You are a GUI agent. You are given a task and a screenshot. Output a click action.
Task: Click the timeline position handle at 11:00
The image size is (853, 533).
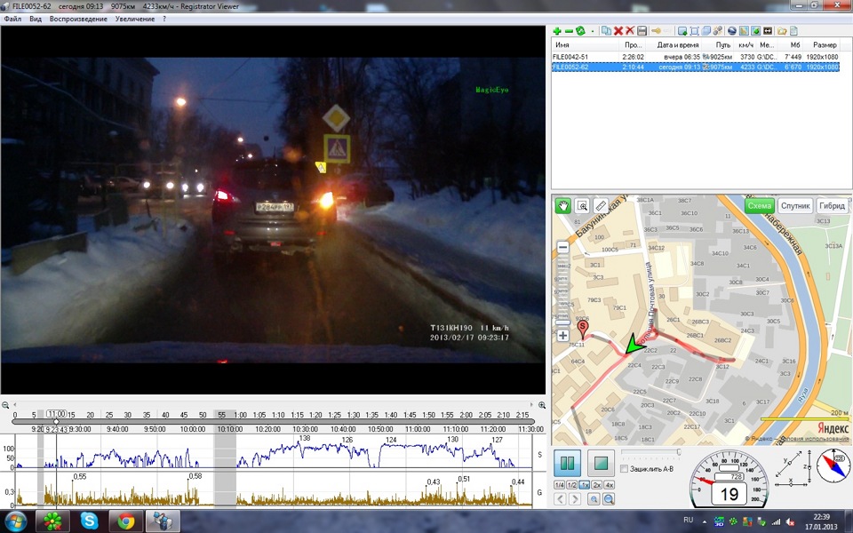[x=56, y=421]
